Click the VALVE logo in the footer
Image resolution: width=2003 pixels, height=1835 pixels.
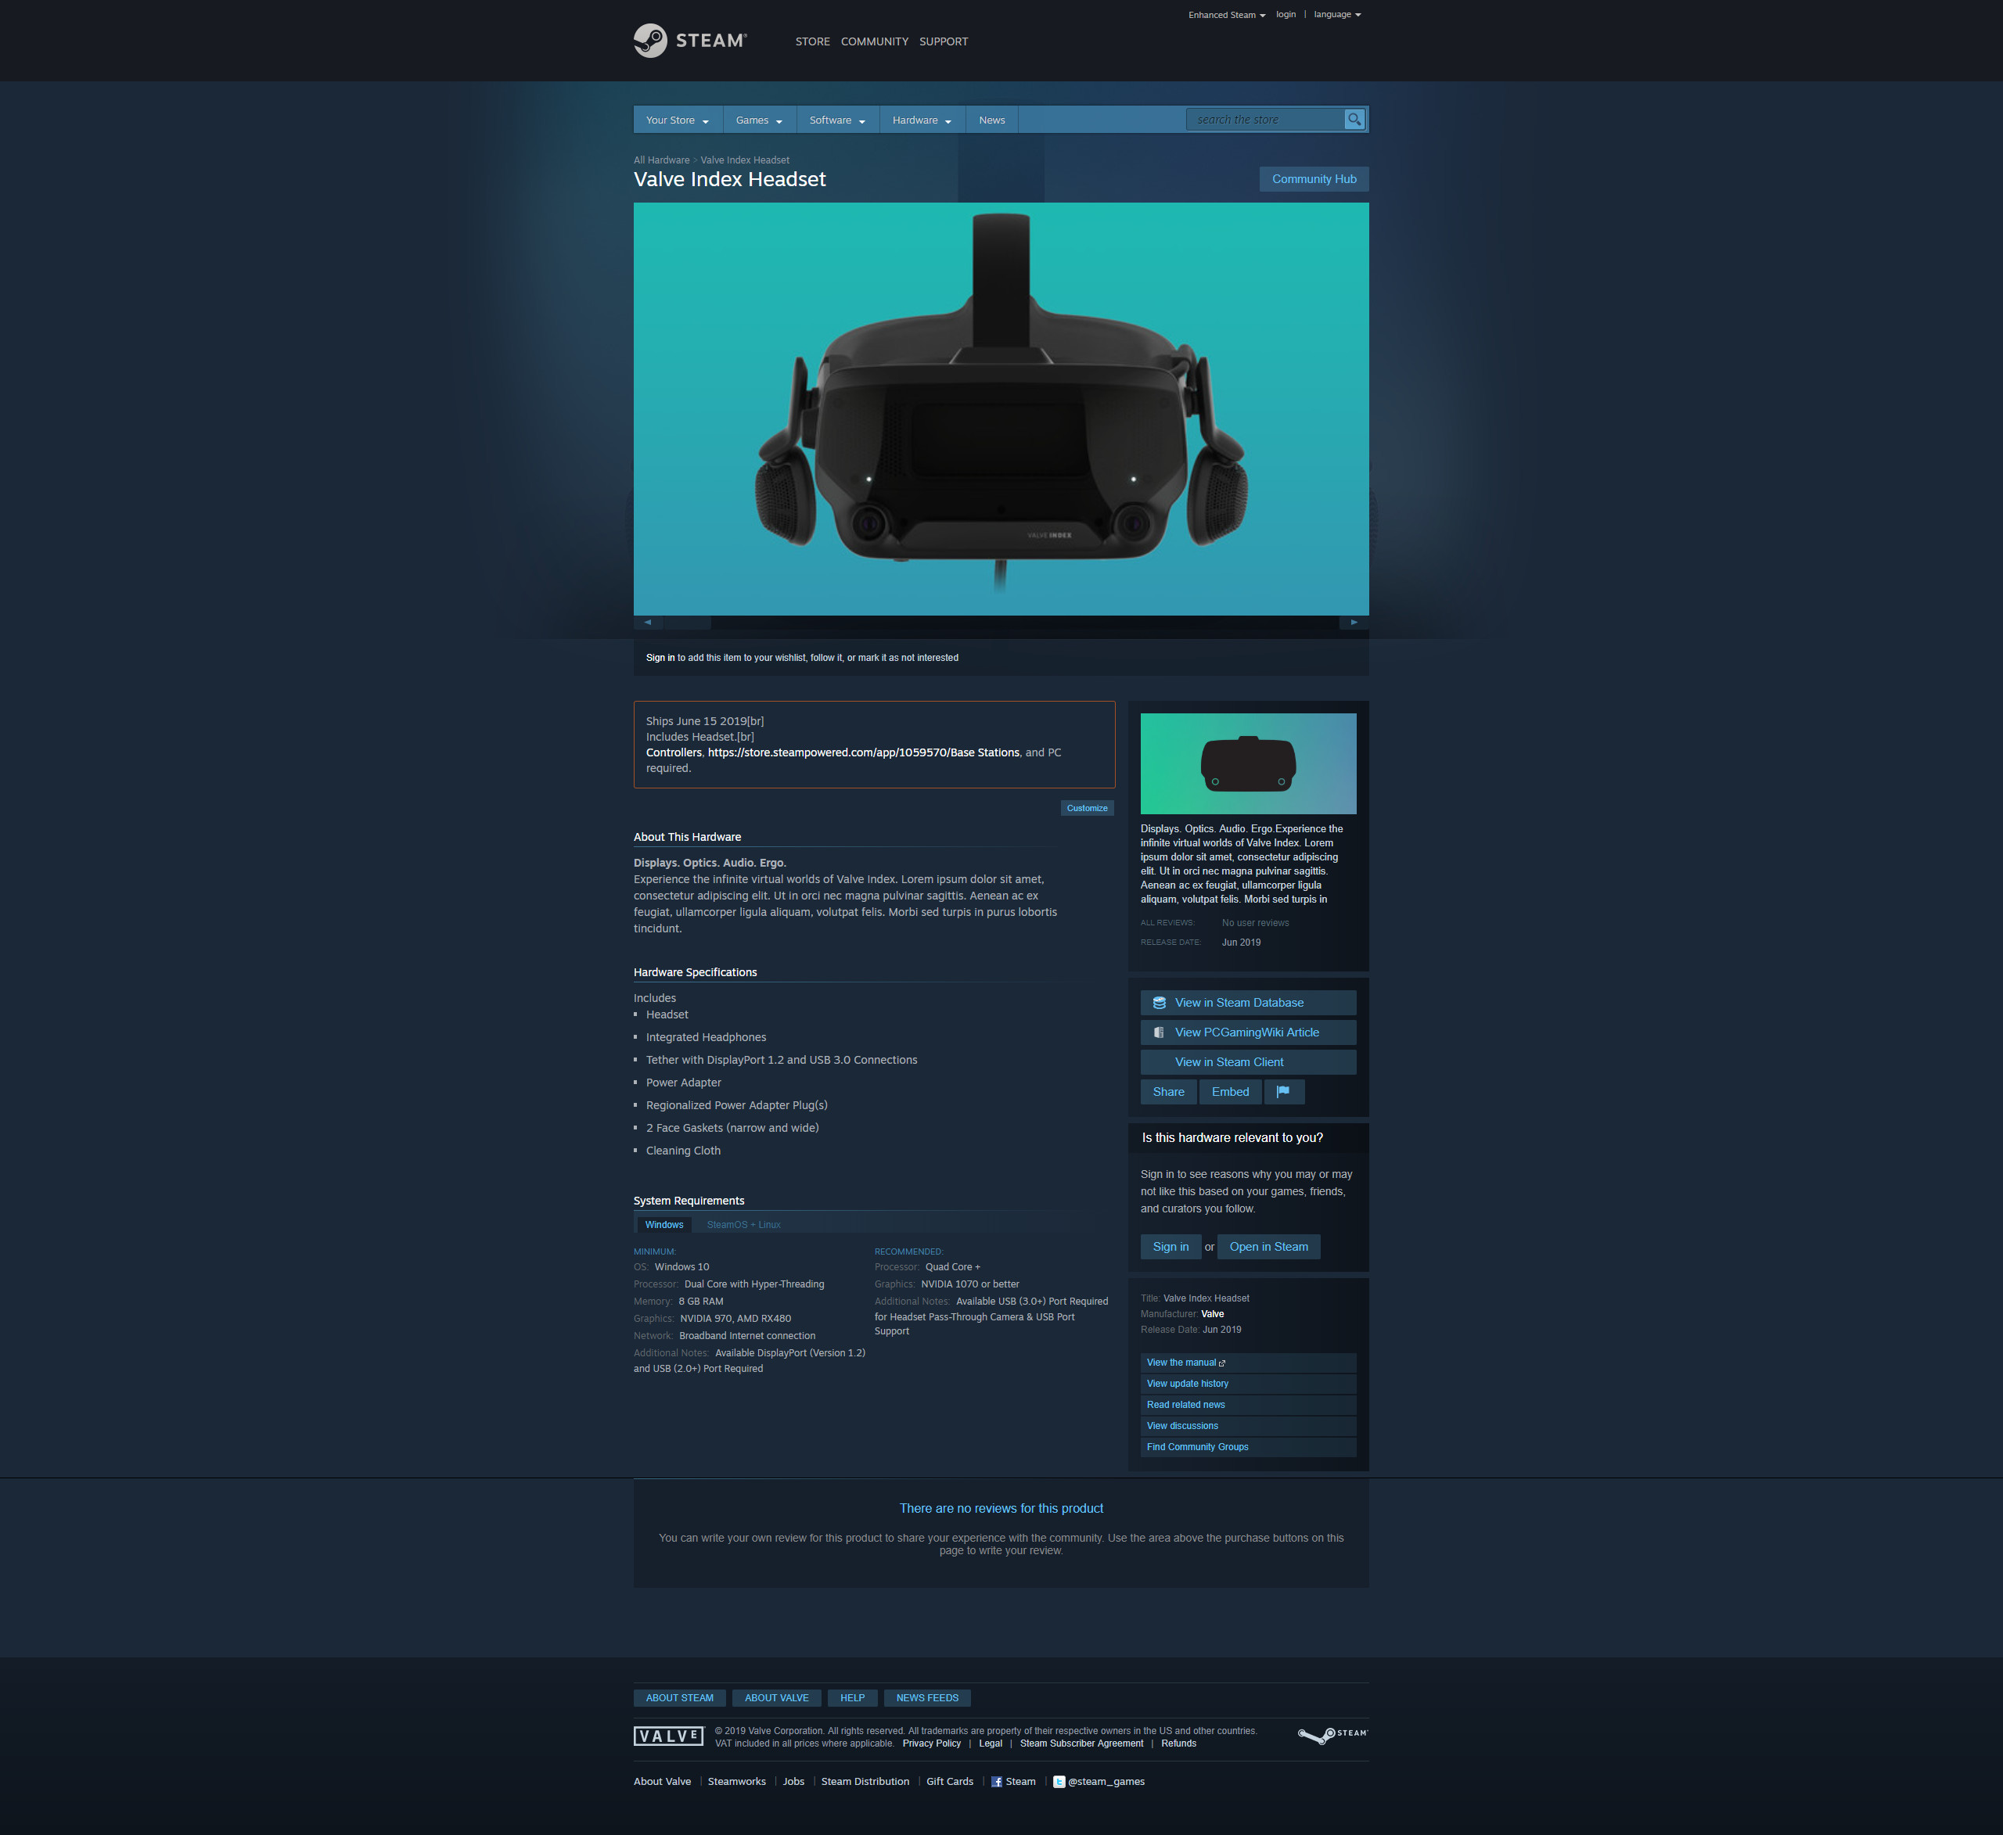(x=667, y=1735)
